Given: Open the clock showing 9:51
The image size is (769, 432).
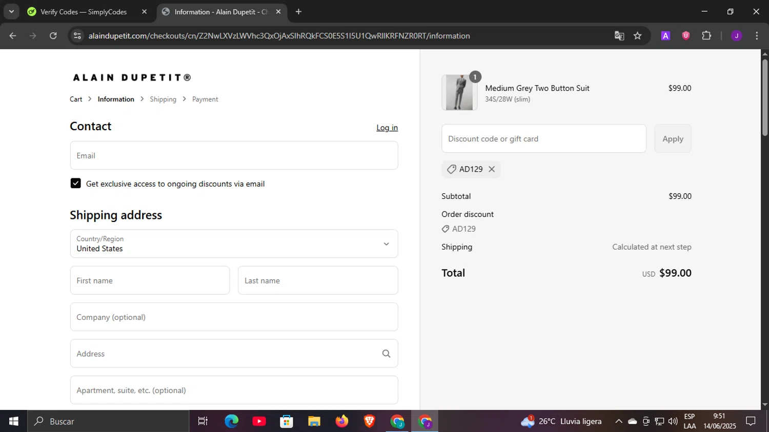Looking at the screenshot, I should (720, 421).
